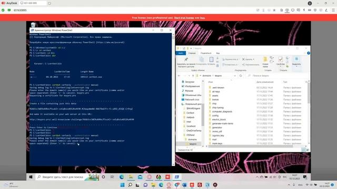
Task: Switch to the Вид ribbon tab
Action: click(217, 53)
